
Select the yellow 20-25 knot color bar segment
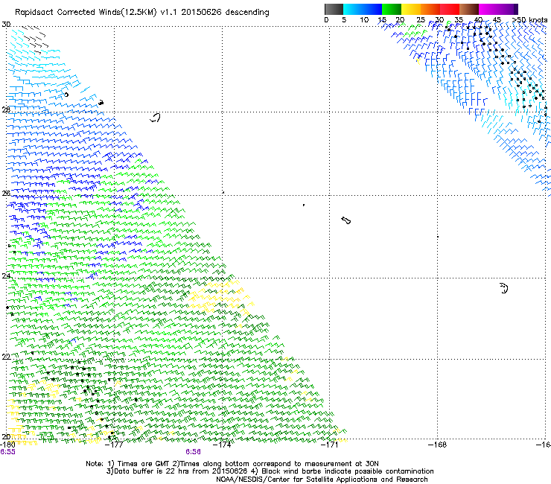tap(411, 9)
